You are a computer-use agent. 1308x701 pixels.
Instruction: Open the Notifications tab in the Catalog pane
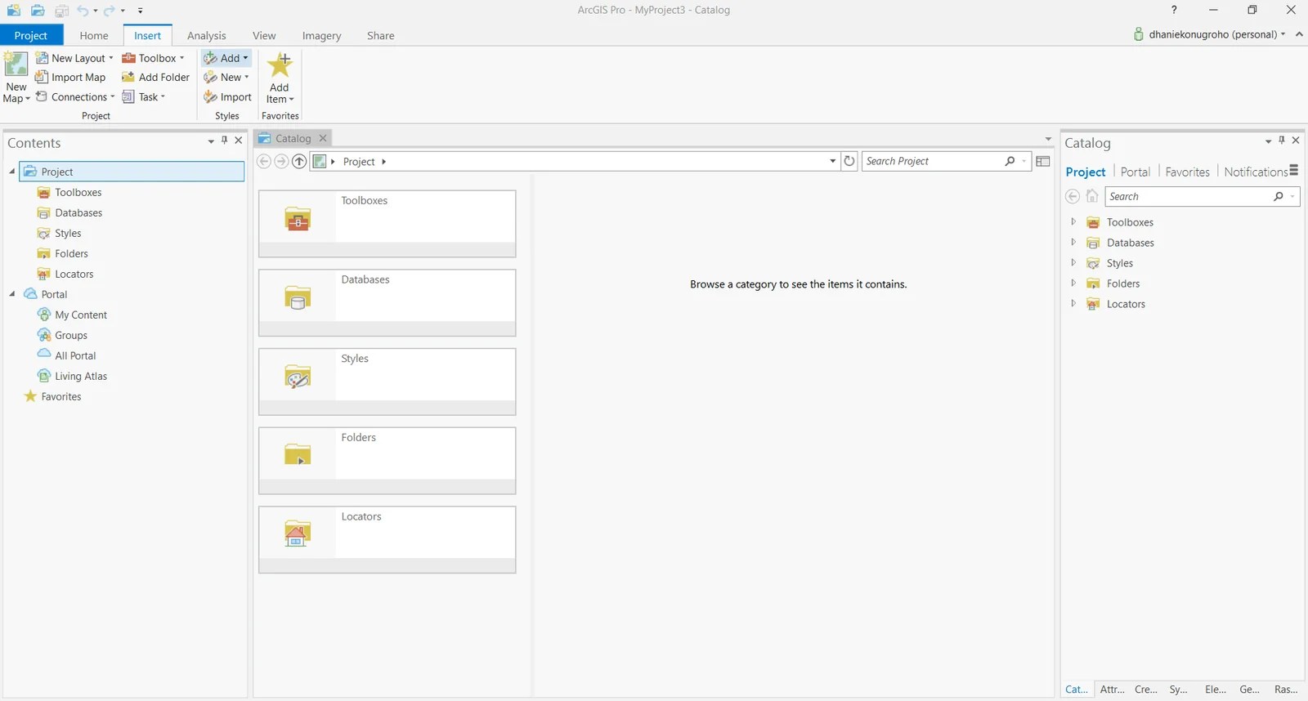tap(1256, 172)
